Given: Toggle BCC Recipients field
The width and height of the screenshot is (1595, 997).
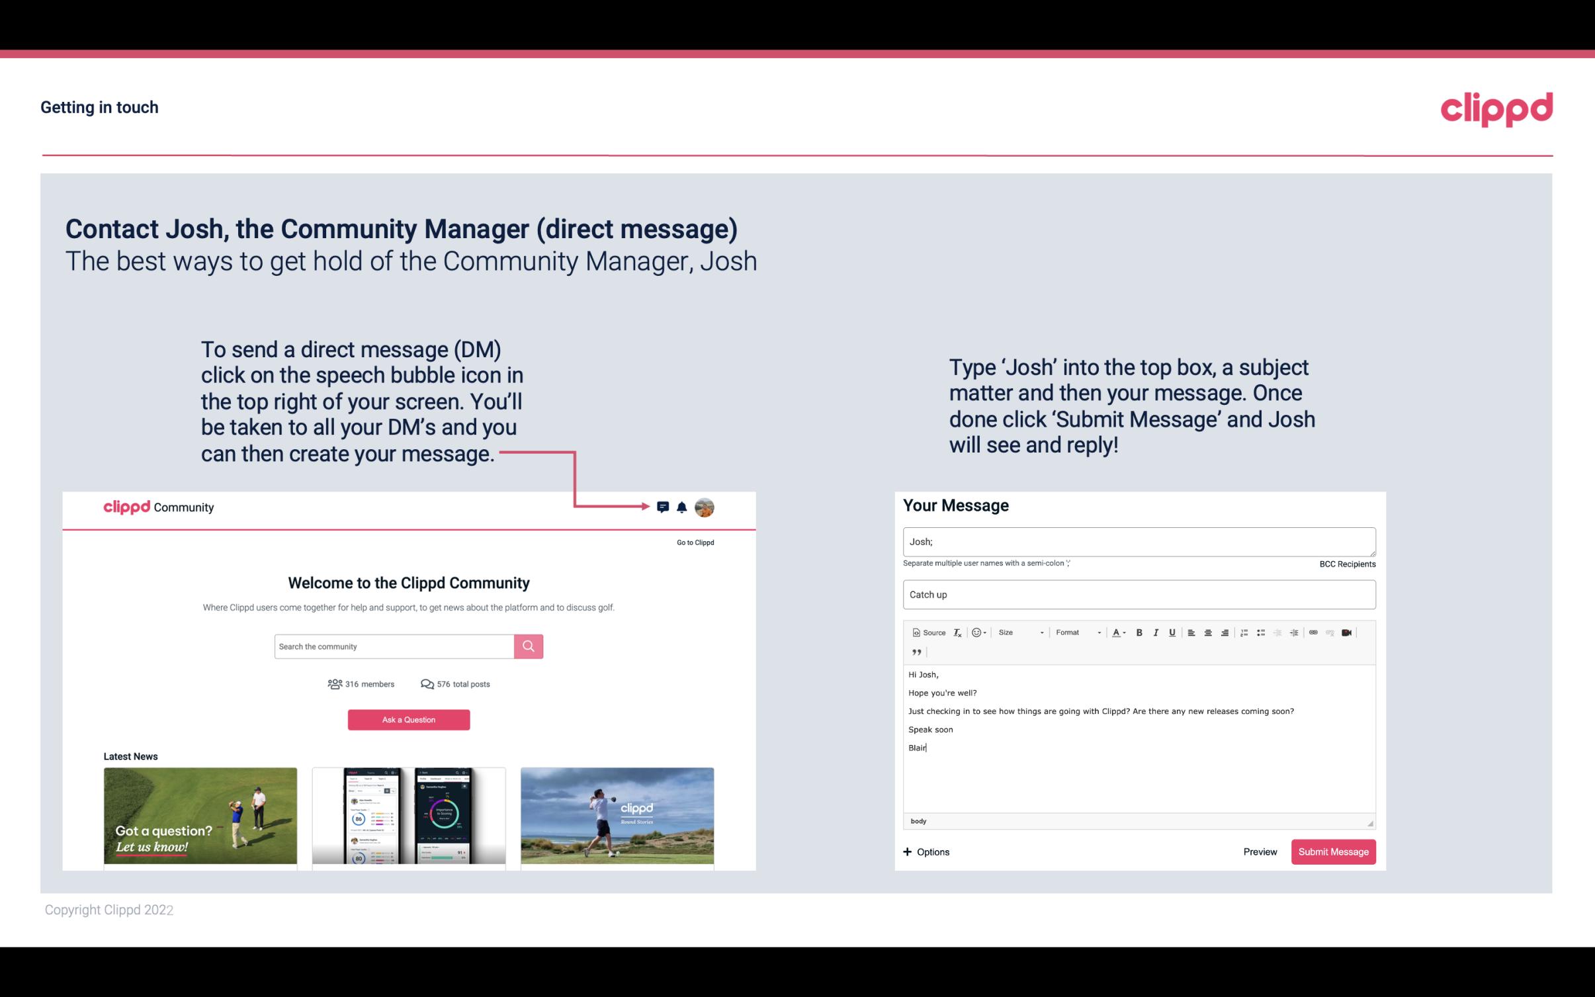Looking at the screenshot, I should point(1346,564).
